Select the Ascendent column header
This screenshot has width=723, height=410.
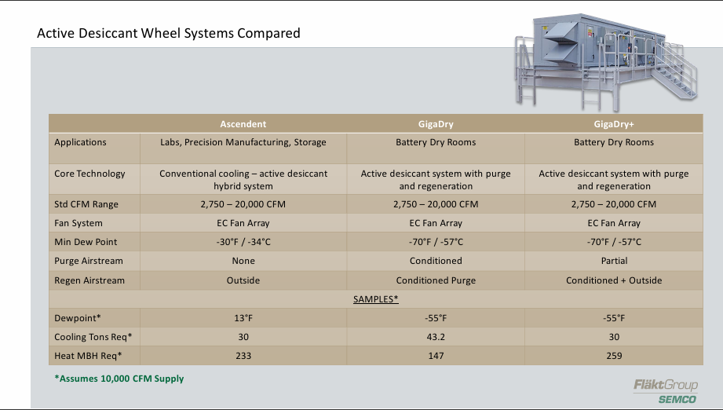pyautogui.click(x=243, y=124)
